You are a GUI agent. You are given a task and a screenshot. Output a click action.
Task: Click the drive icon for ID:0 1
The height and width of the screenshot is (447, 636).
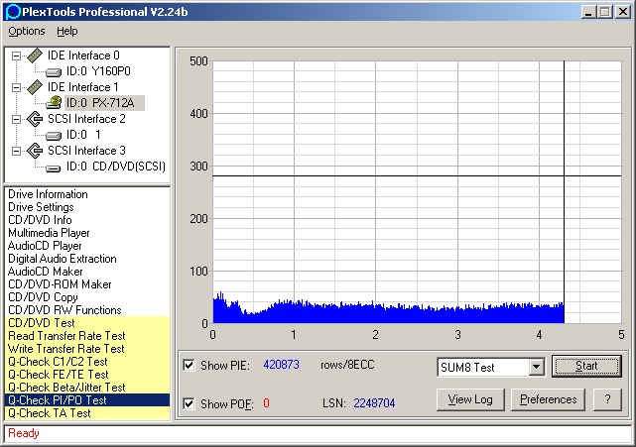pyautogui.click(x=54, y=136)
